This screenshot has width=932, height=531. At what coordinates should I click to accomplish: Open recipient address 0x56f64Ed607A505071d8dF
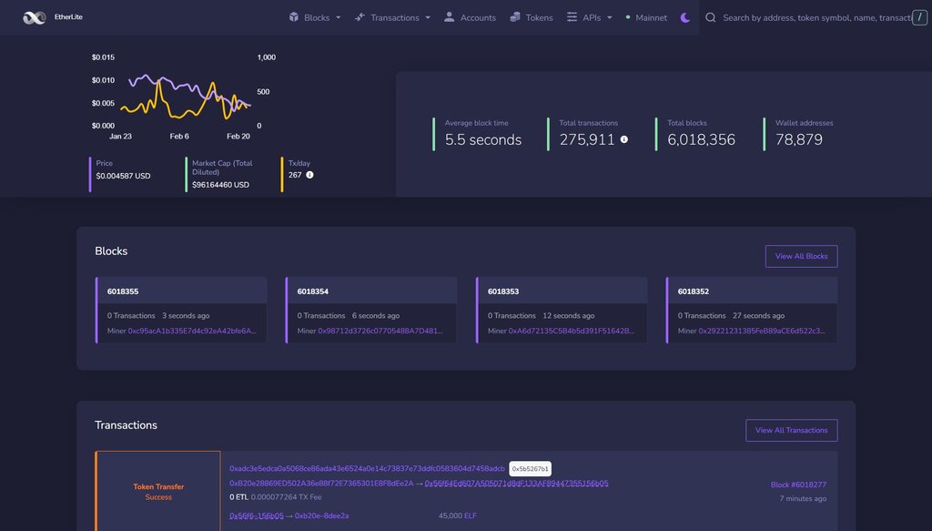[x=517, y=484]
